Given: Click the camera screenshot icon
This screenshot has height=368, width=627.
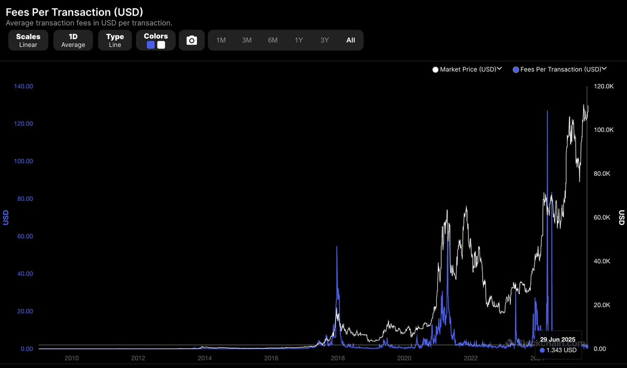Looking at the screenshot, I should coord(192,40).
